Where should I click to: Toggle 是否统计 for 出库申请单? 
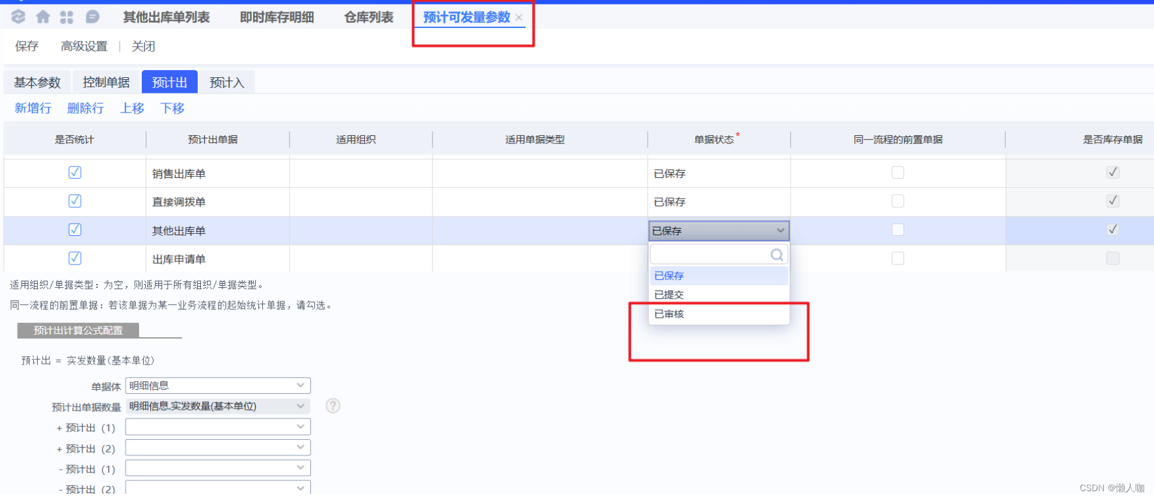coord(75,258)
